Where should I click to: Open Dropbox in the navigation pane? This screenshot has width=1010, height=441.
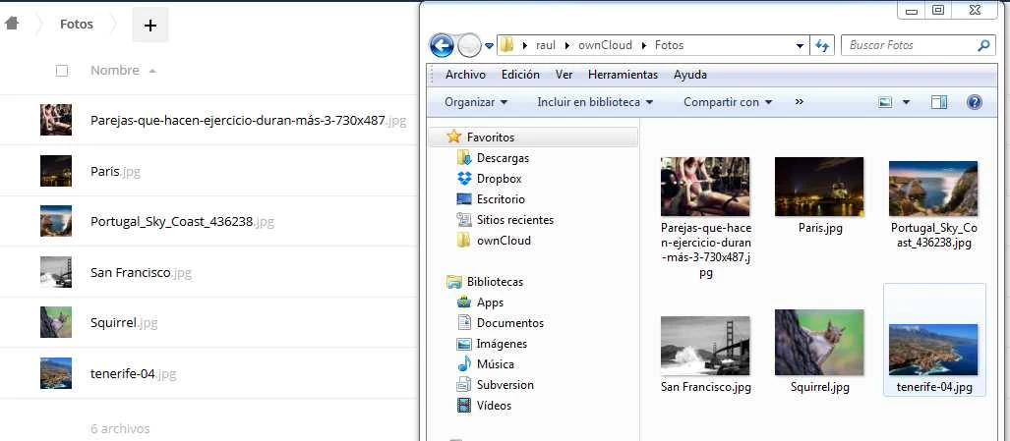499,178
